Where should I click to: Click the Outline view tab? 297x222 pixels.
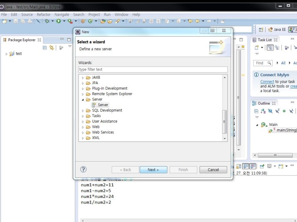coord(264,103)
